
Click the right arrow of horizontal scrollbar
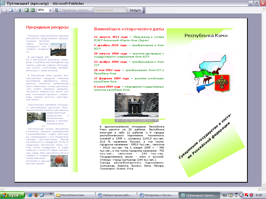(x=259, y=189)
